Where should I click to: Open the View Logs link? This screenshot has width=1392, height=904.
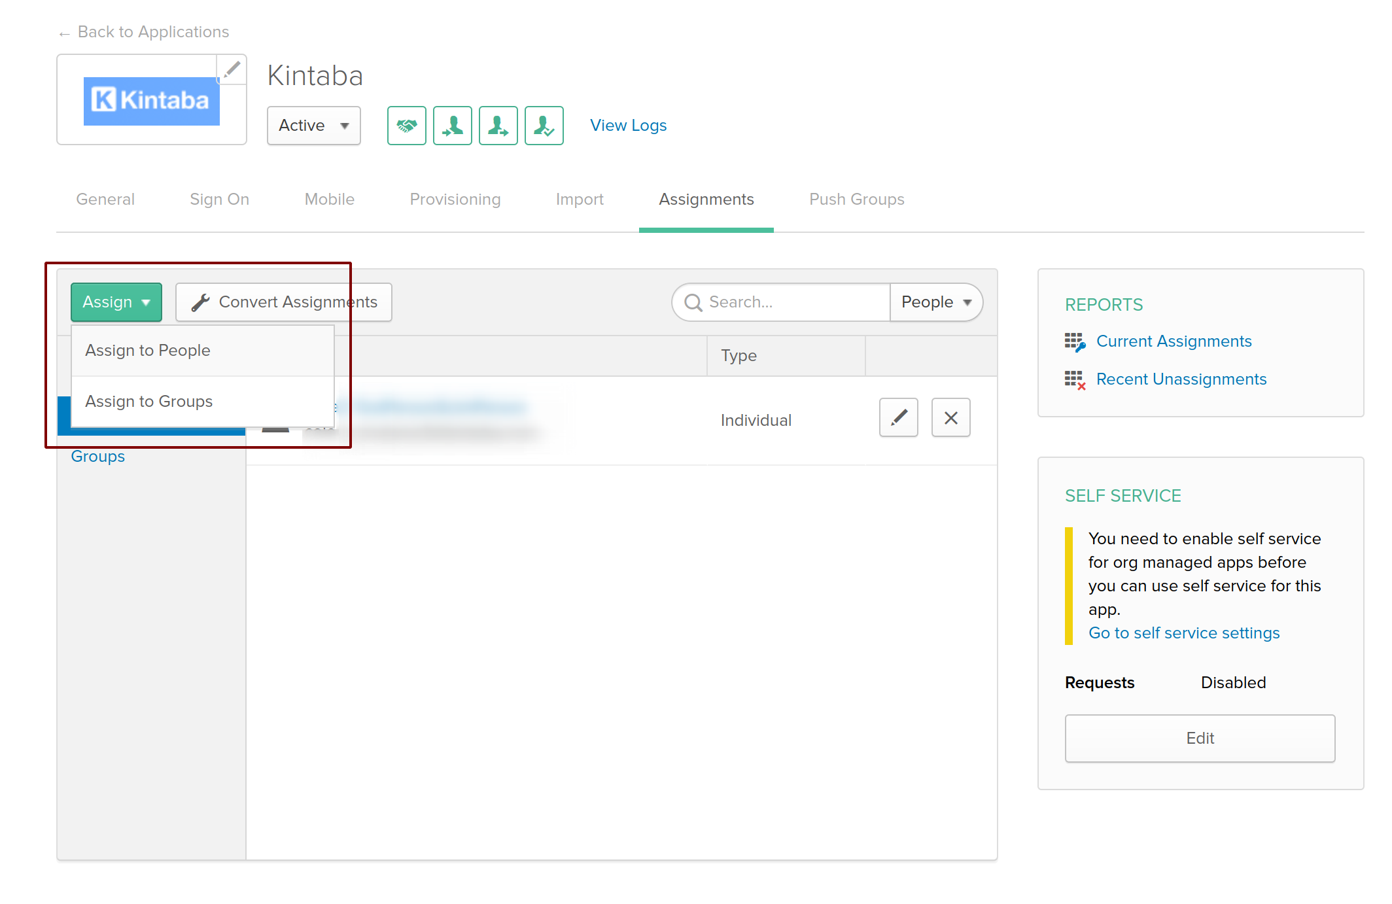click(x=628, y=126)
